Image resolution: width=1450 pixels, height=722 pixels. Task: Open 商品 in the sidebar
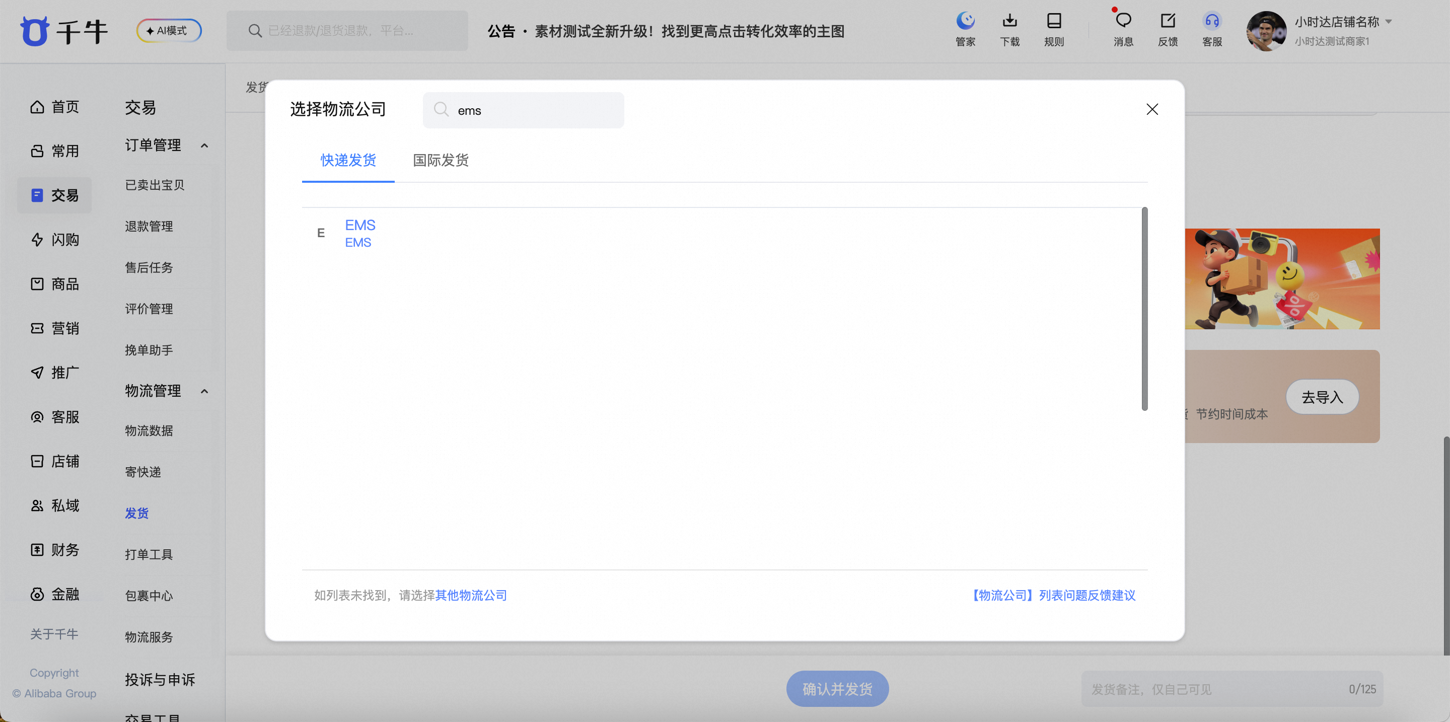(x=54, y=283)
